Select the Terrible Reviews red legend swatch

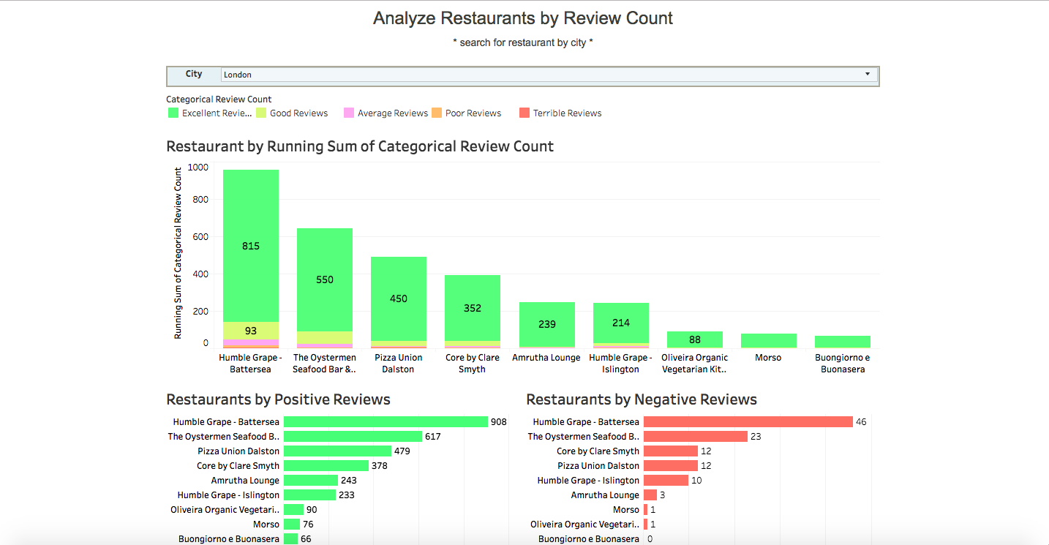point(524,113)
